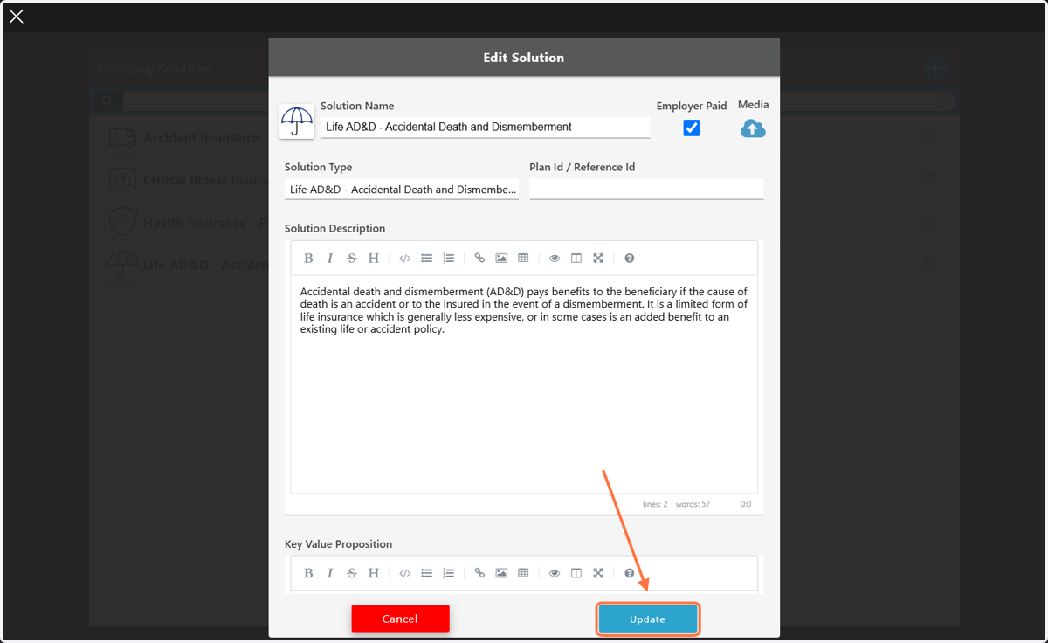Screen dimensions: 1048x643
Task: Toggle Strikethrough in Solution Description toolbar
Action: tap(352, 258)
